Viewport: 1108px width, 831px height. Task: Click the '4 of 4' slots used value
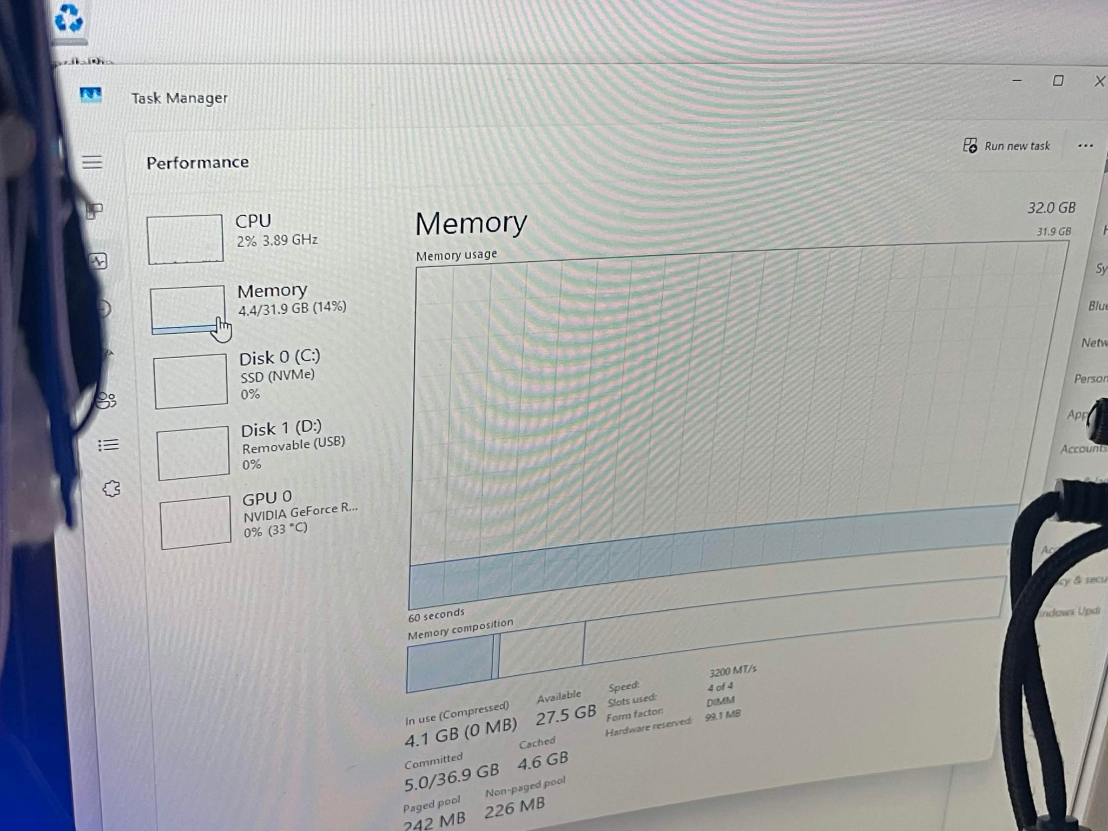(720, 687)
